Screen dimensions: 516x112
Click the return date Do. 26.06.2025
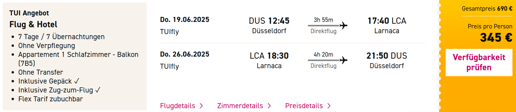click(x=185, y=54)
